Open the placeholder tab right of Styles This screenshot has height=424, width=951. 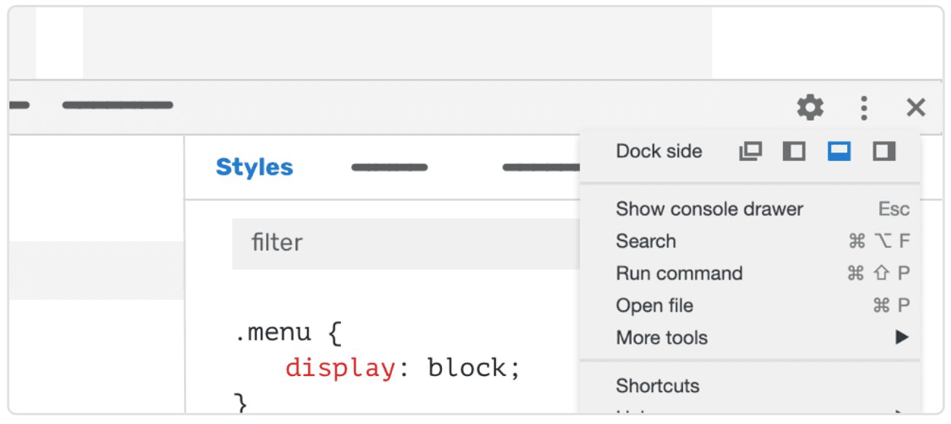(x=390, y=168)
